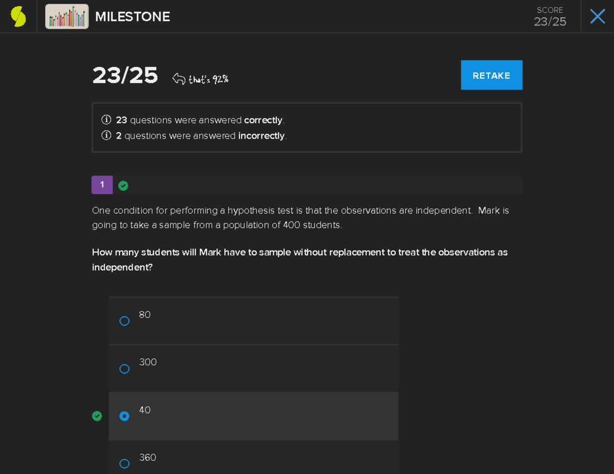The image size is (614, 474).
Task: Click the info icon beside incorrectly answered count
Action: 106,136
